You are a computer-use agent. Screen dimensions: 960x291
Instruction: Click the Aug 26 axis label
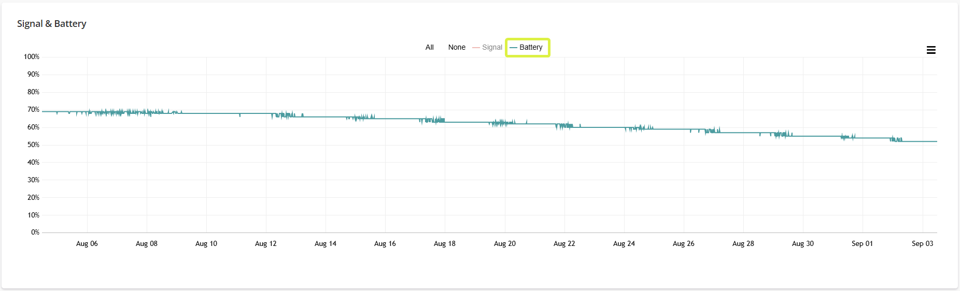point(684,243)
